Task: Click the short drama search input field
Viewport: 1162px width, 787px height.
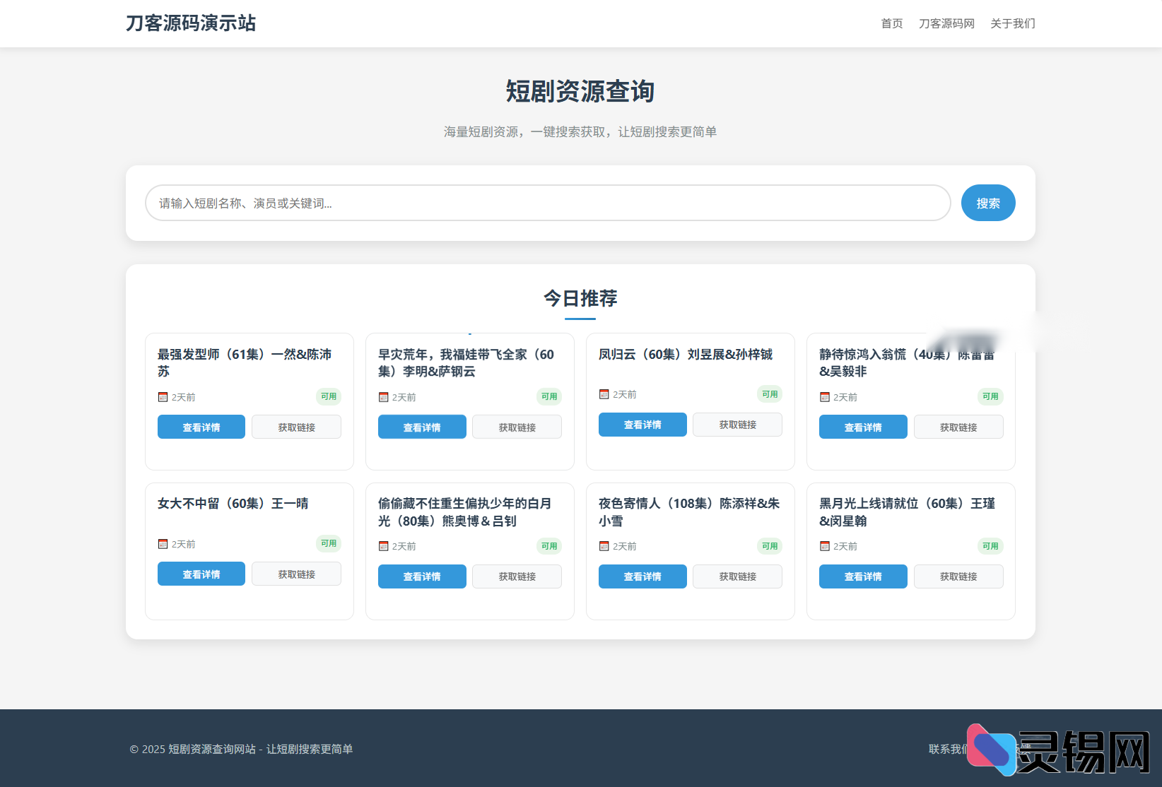Action: tap(548, 203)
